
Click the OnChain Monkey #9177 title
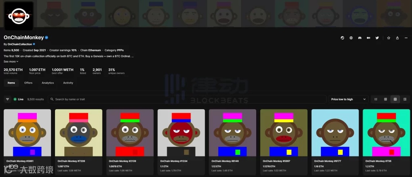click(328, 161)
